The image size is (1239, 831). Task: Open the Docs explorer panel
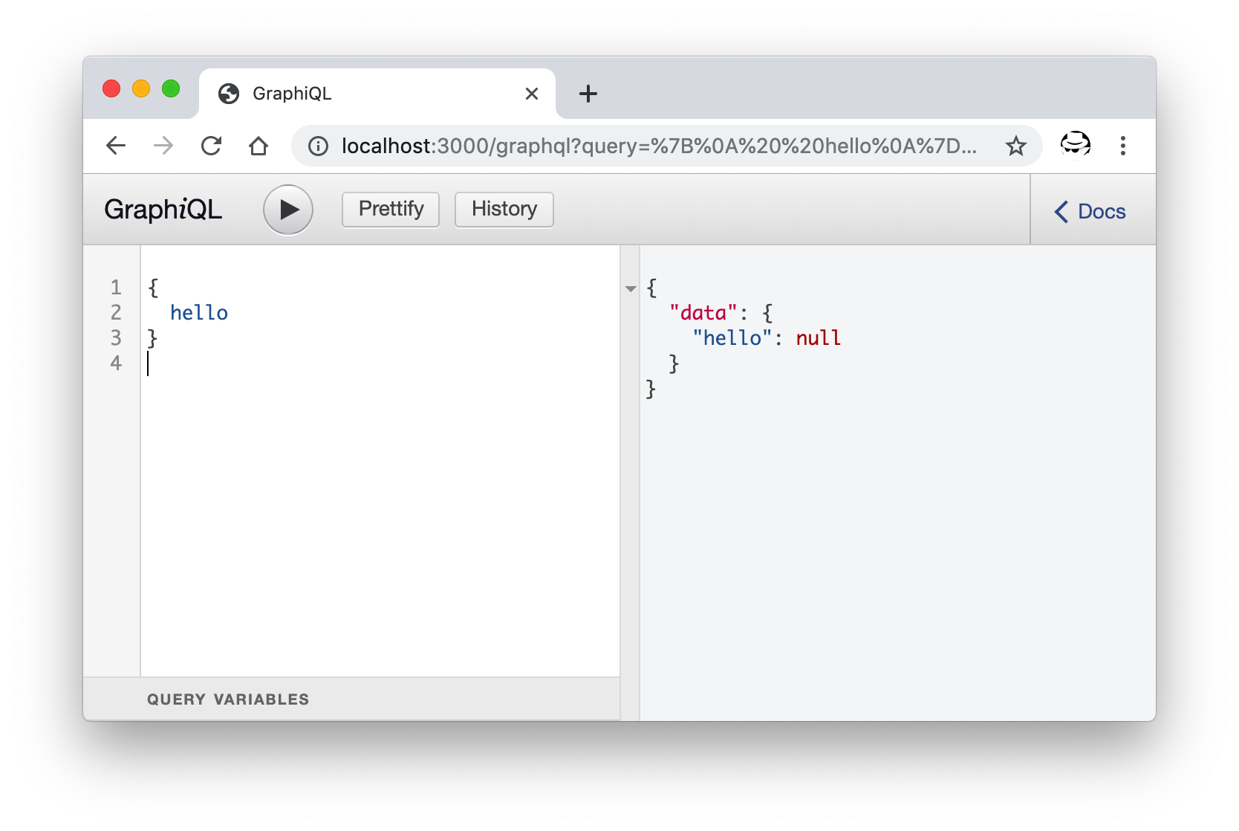tap(1090, 211)
